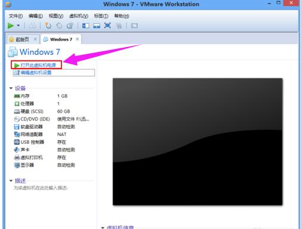The image size is (301, 229).
Task: Collapse the 描述 description section
Action: click(x=11, y=181)
